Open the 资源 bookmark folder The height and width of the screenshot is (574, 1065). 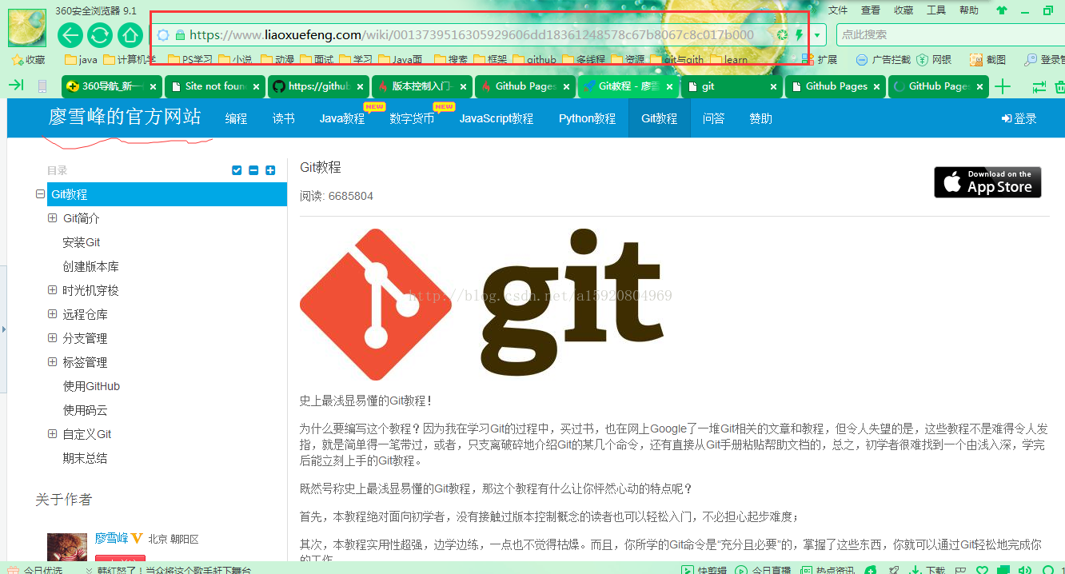(x=628, y=59)
